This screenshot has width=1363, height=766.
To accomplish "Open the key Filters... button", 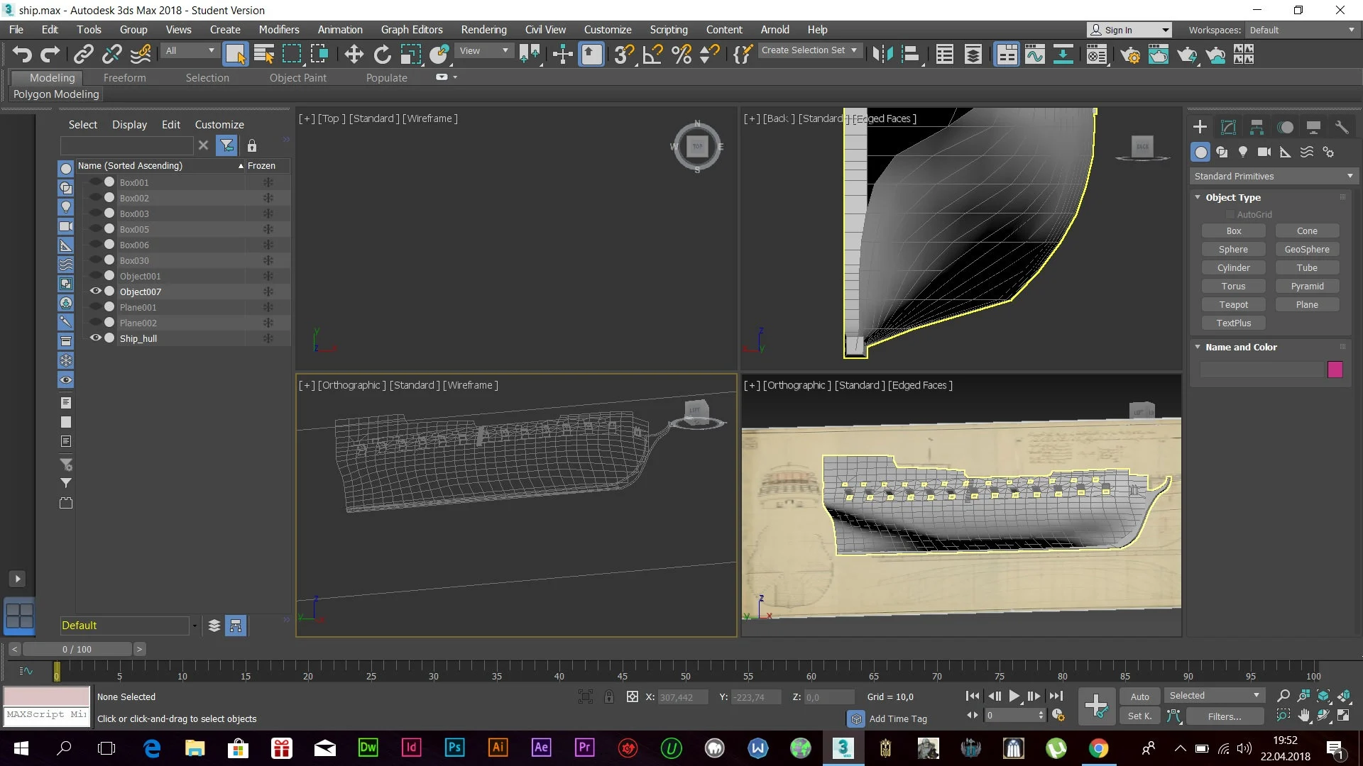I will click(x=1224, y=716).
